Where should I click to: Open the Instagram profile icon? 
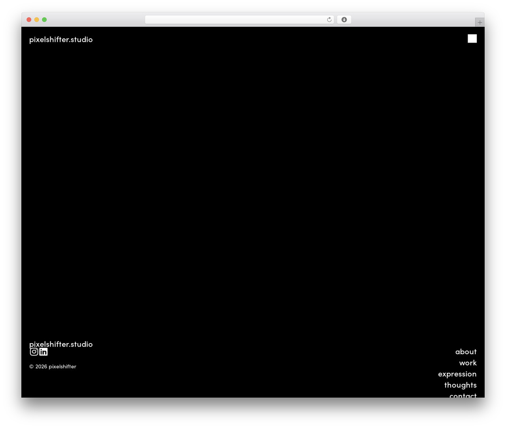click(34, 352)
